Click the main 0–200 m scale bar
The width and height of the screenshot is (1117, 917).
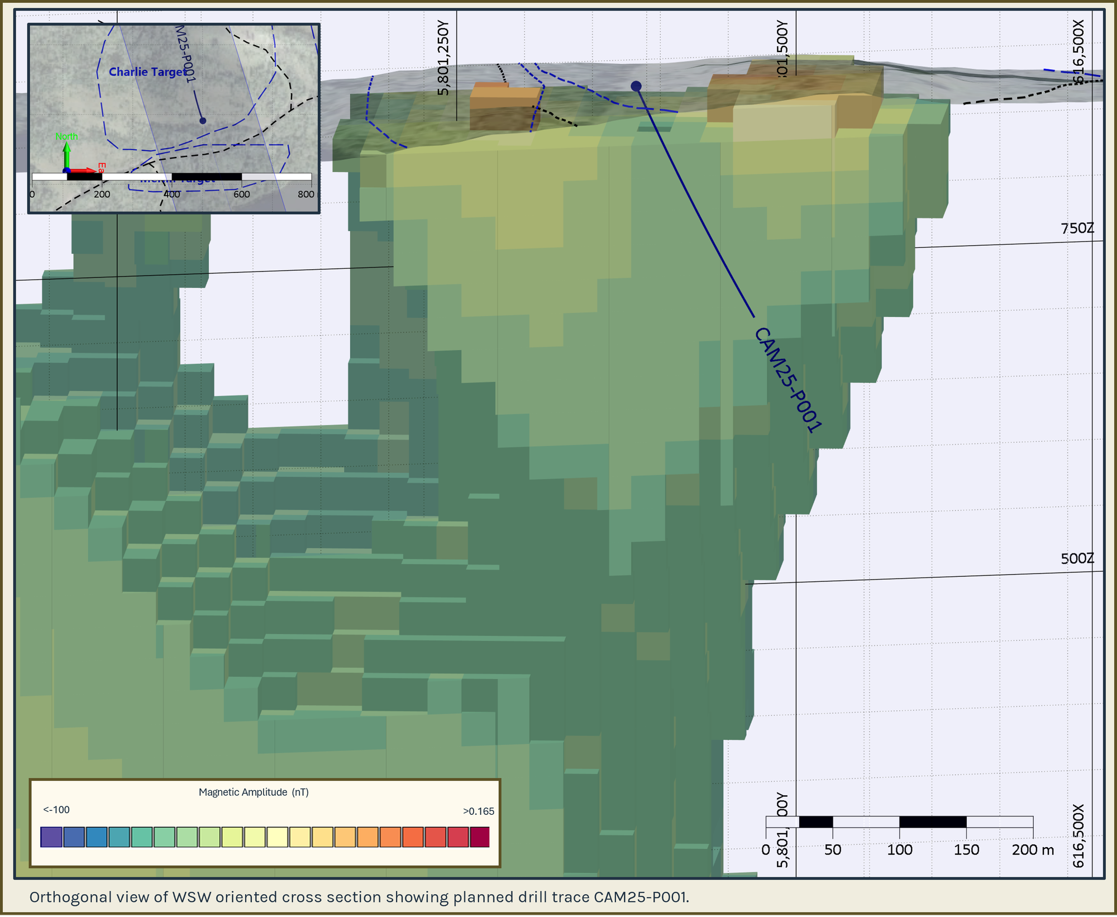click(899, 822)
